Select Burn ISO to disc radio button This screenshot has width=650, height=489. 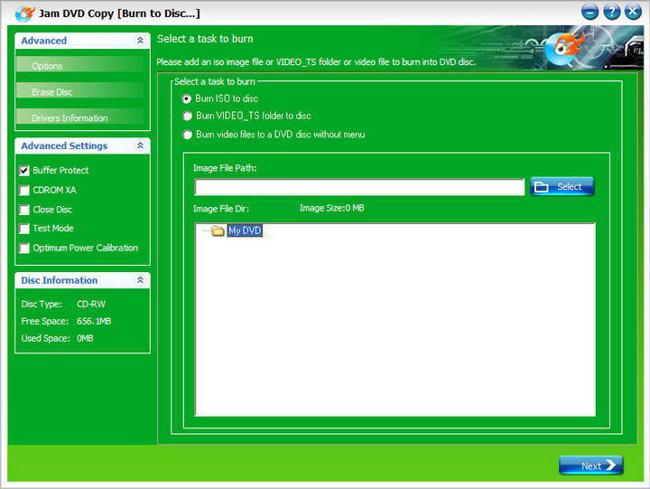[187, 99]
